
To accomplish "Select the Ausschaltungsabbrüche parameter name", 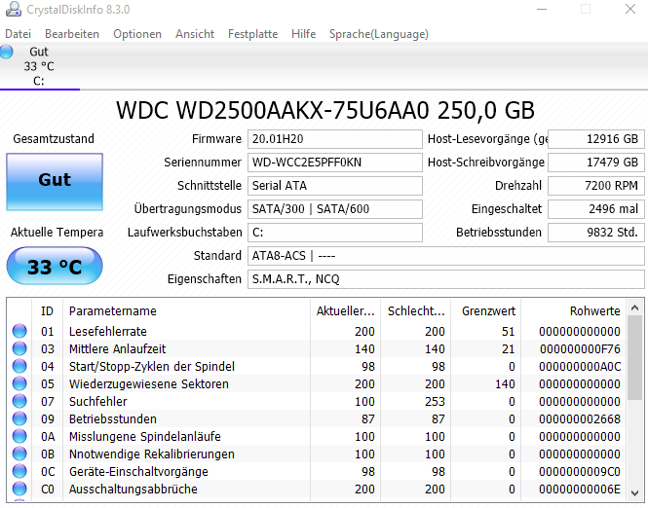I will pos(133,490).
